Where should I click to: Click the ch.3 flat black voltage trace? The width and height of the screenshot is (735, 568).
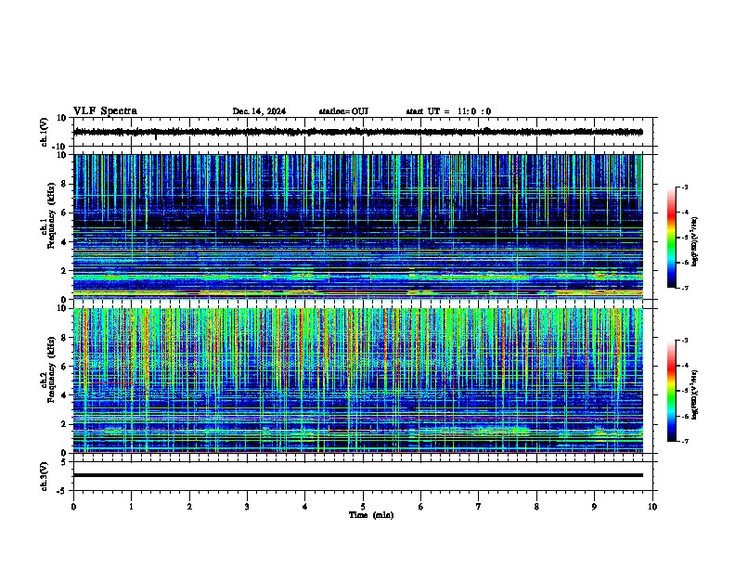pyautogui.click(x=358, y=475)
